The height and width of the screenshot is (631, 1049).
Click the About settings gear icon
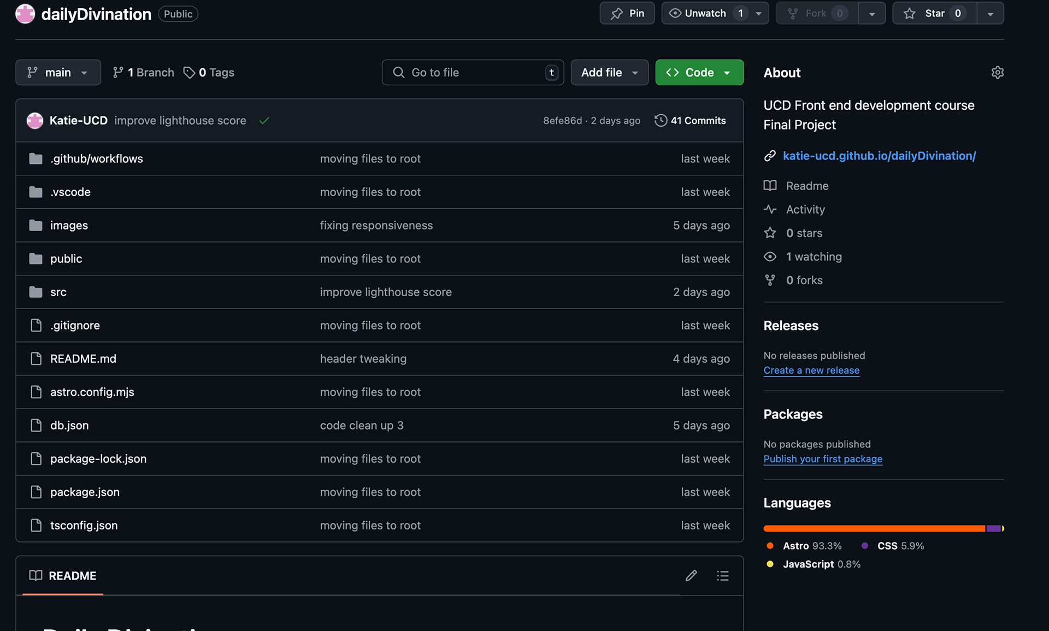[997, 73]
